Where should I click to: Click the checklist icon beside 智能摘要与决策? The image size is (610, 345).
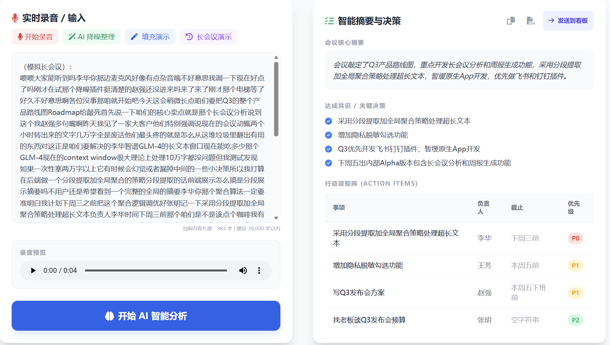(x=329, y=21)
